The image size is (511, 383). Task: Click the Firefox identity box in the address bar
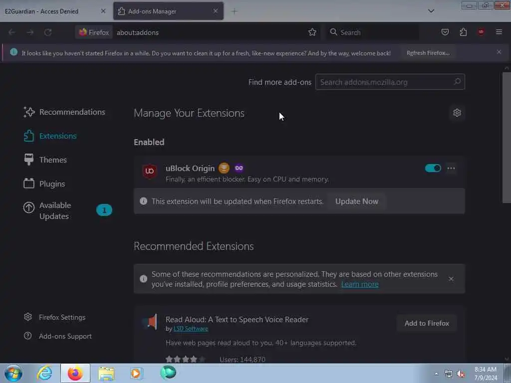click(x=94, y=32)
